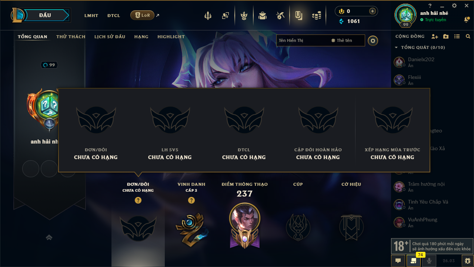This screenshot has height=267, width=474.
Task: Toggle the voice microphone button
Action: pos(429,261)
